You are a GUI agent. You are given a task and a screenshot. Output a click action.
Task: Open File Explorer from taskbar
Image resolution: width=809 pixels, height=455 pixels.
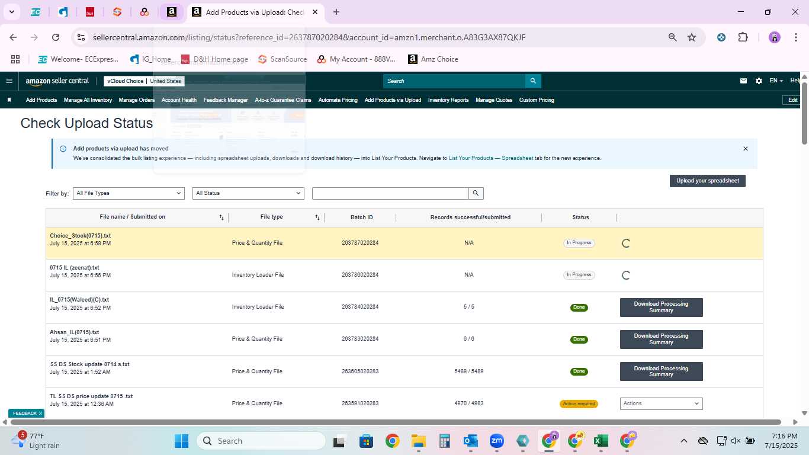[419, 441]
